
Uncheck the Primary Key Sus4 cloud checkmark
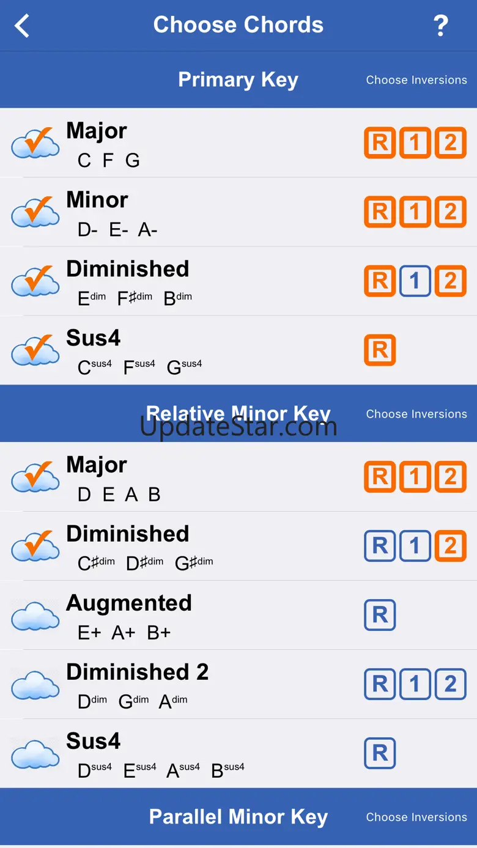point(35,351)
